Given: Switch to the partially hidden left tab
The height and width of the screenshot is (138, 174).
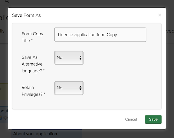Looking at the screenshot, I should click(3, 31).
